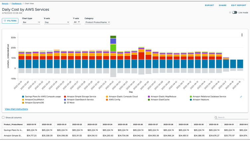Click the 57 More legend marker

65,102
